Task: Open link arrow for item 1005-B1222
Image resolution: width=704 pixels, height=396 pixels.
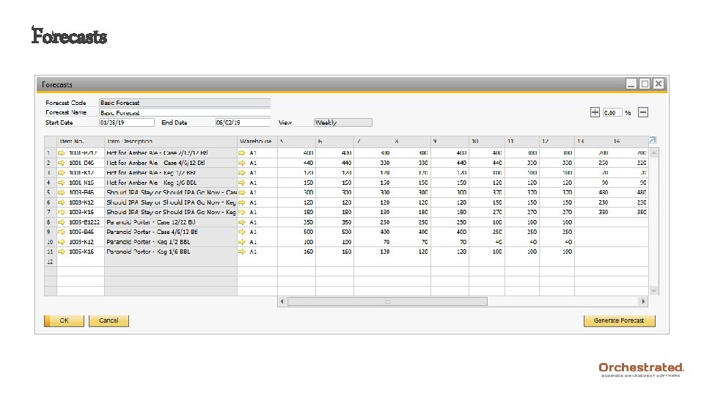Action: click(62, 222)
